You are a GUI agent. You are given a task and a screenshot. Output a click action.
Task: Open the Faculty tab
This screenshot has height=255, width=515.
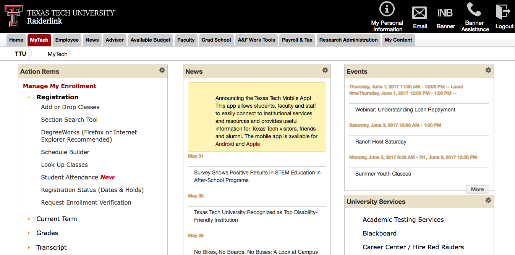click(186, 40)
